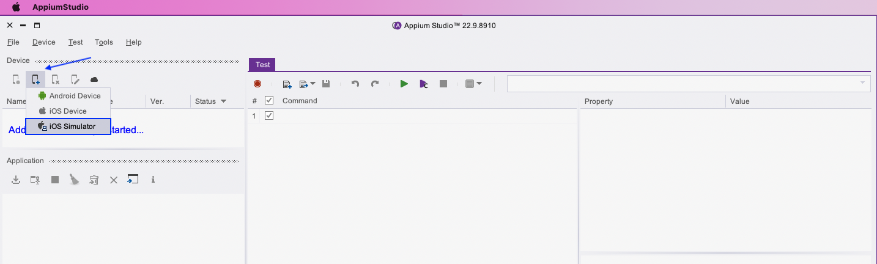Open the AppiumStudio application menu in the macOS bar
The image size is (877, 264).
pos(61,7)
